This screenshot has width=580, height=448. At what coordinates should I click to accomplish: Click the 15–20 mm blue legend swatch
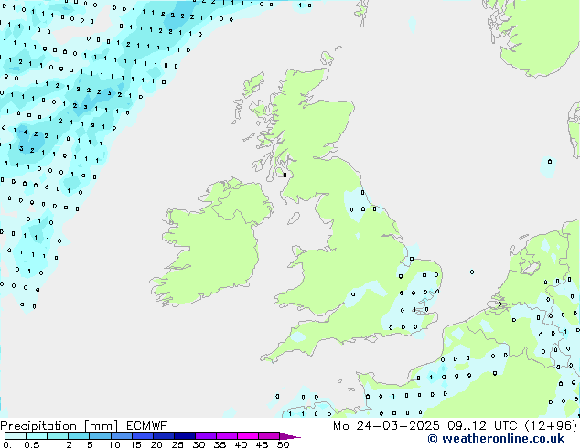143,436
